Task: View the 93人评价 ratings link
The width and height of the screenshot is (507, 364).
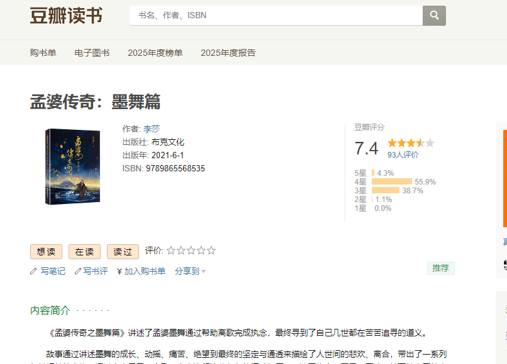Action: [x=403, y=155]
